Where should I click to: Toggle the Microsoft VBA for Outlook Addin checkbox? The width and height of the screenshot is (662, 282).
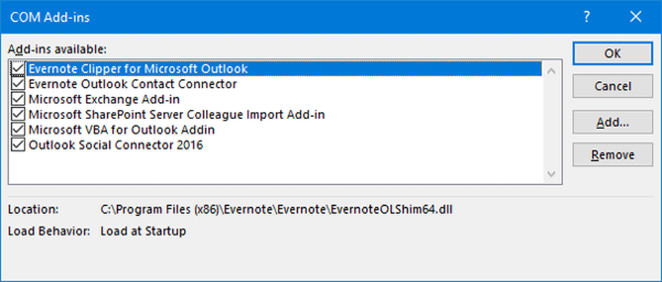click(18, 130)
